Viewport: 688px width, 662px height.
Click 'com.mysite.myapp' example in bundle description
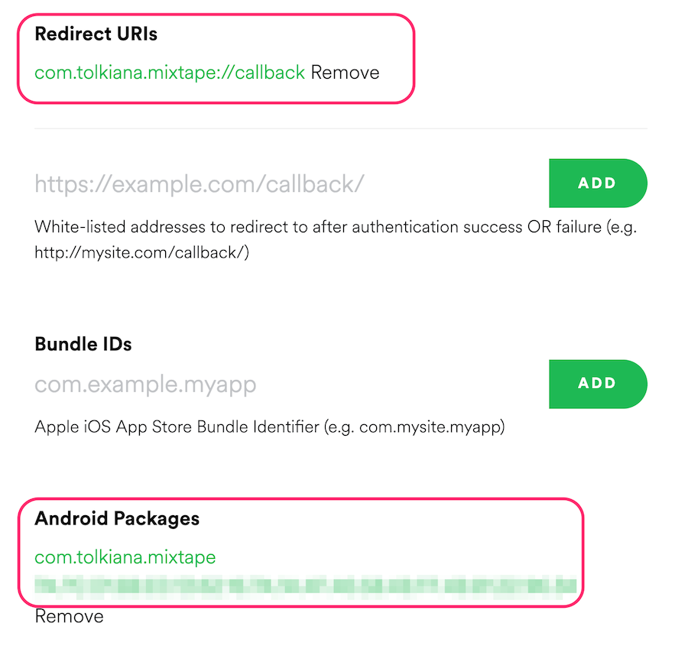430,427
